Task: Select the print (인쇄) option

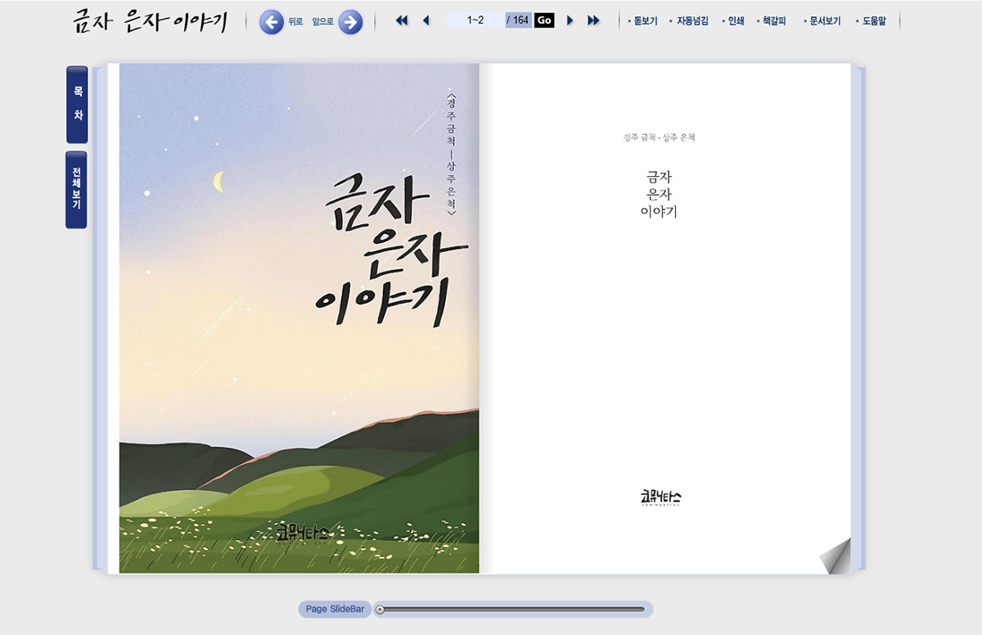Action: (x=735, y=21)
